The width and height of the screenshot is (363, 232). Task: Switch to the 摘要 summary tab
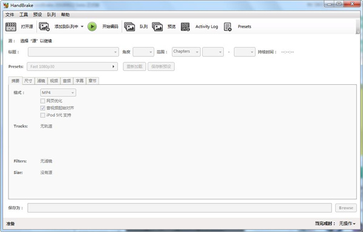[16, 81]
